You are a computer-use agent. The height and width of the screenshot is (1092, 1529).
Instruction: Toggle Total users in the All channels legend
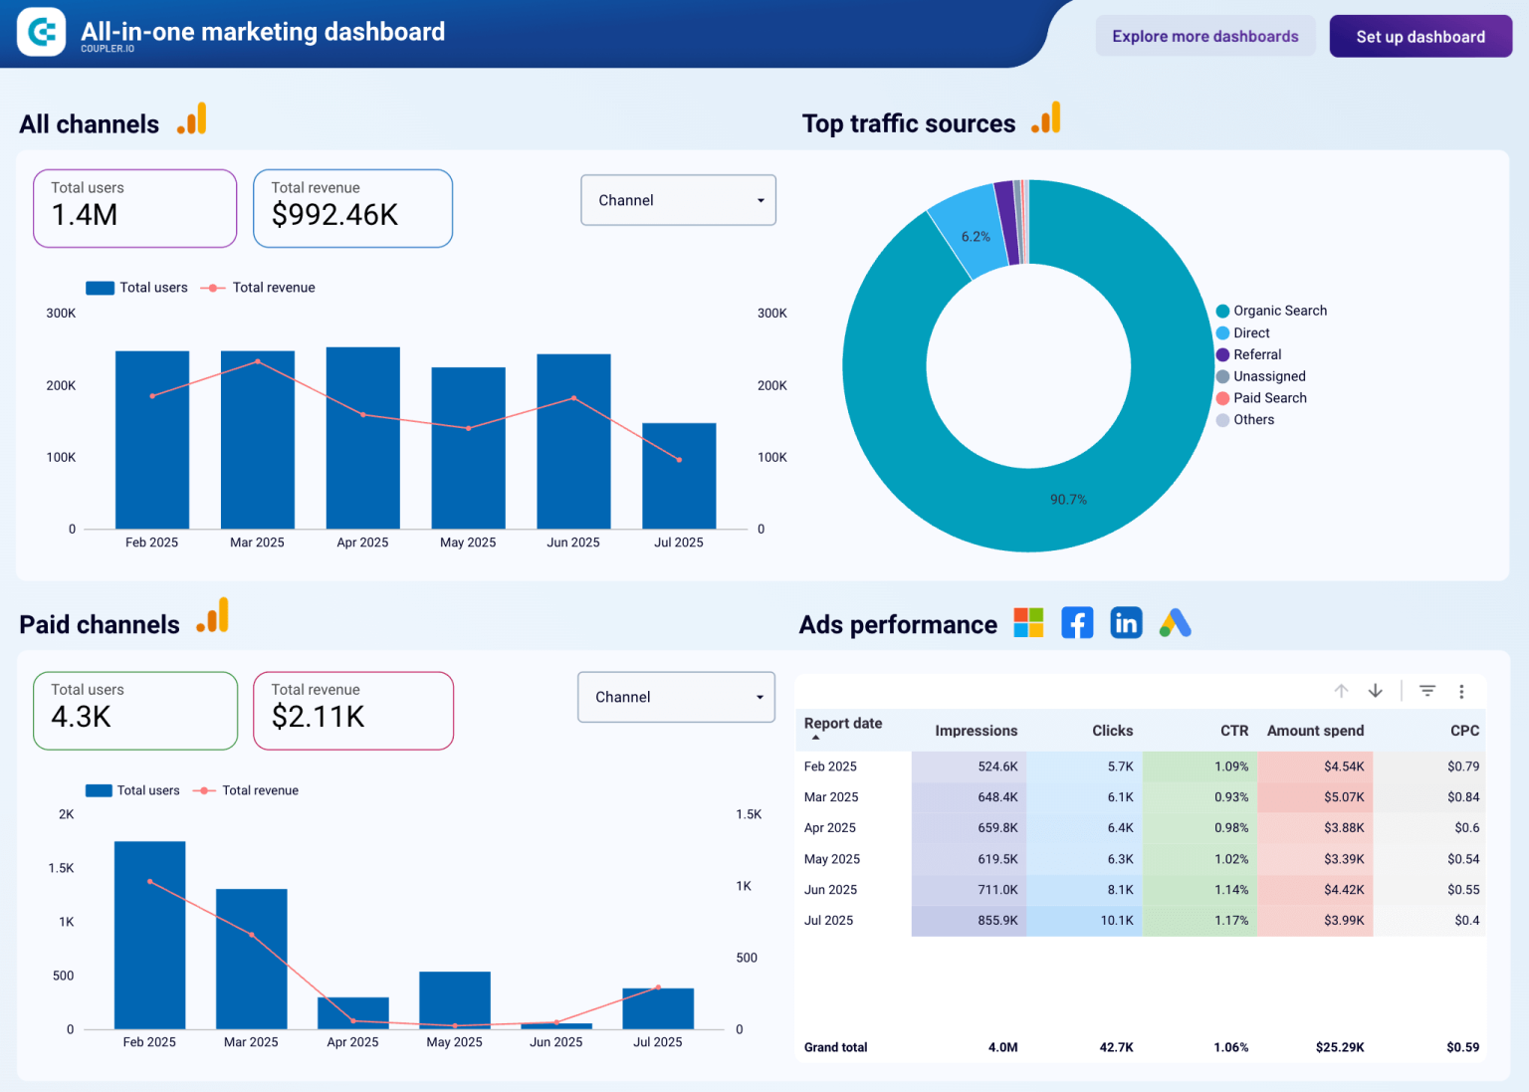(x=136, y=288)
